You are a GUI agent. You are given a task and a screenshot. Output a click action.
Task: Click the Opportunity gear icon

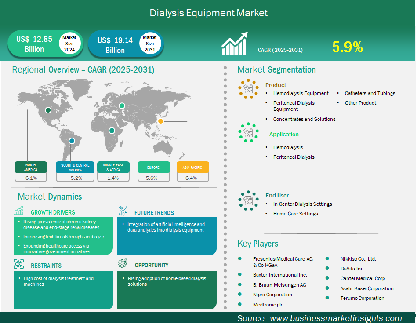pos(123,264)
